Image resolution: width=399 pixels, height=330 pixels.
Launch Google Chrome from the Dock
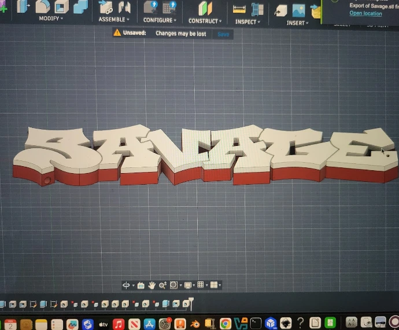pyautogui.click(x=226, y=323)
